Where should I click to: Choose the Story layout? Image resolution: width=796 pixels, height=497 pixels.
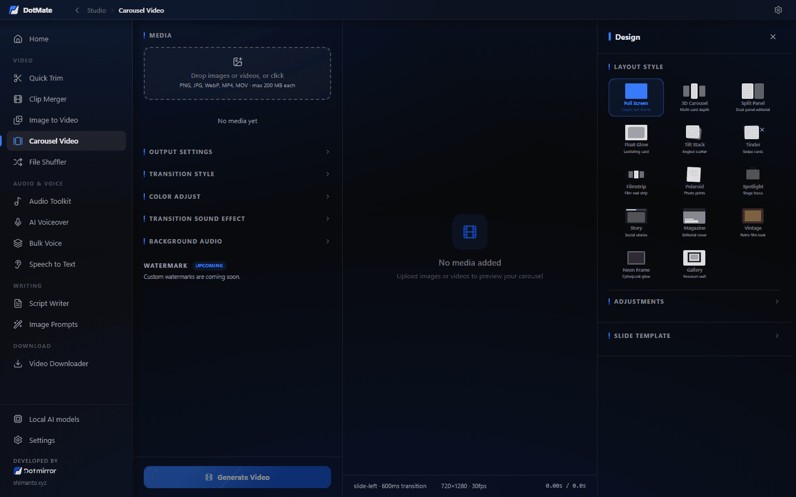(636, 223)
